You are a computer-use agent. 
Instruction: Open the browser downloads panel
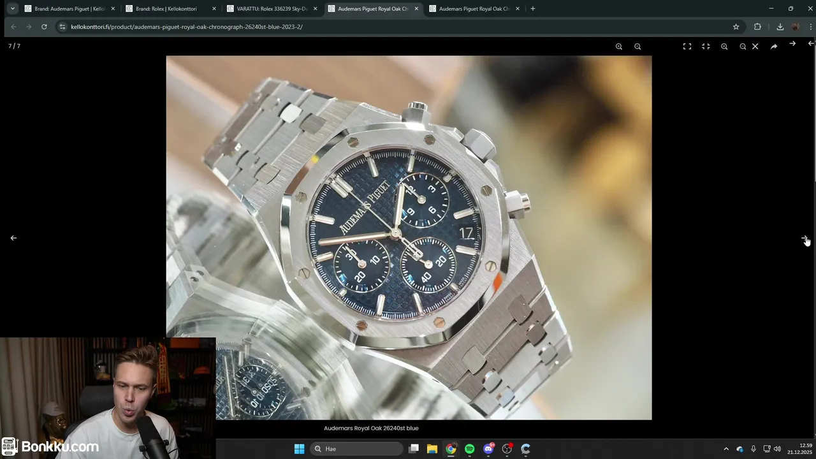coord(780,27)
